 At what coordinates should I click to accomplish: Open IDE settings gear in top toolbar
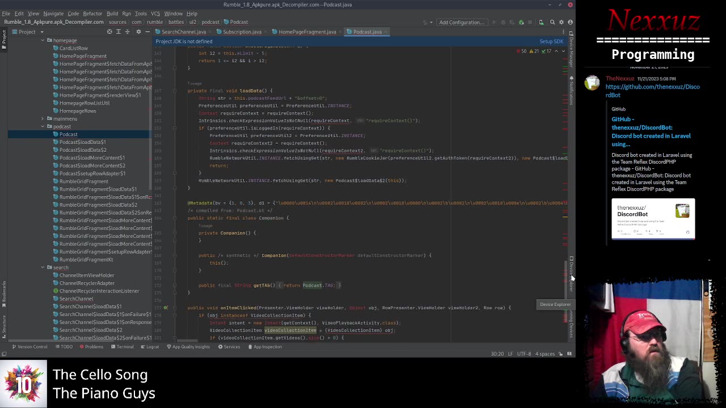(x=562, y=22)
